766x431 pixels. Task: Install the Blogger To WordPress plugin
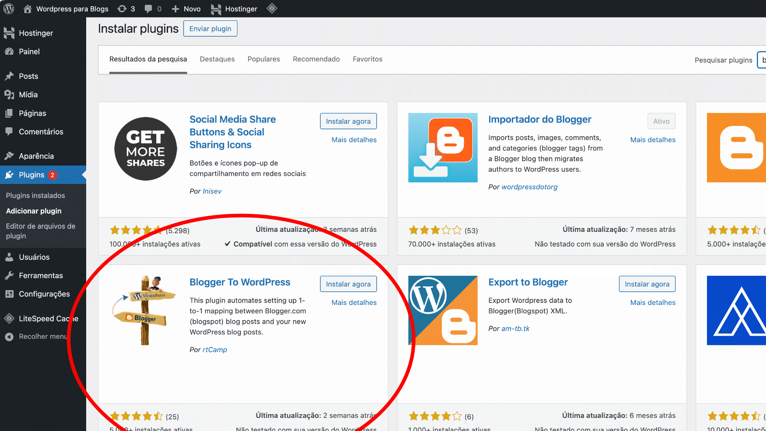[348, 284]
